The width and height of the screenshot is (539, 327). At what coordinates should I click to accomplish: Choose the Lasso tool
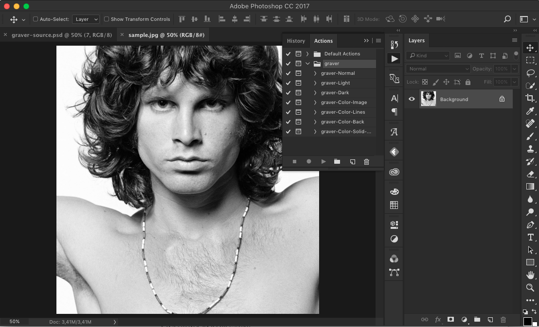(530, 73)
